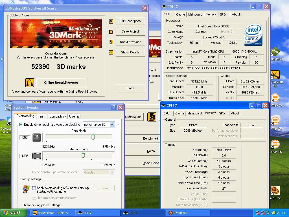Click the Show Details magnifier icon

(x=111, y=53)
